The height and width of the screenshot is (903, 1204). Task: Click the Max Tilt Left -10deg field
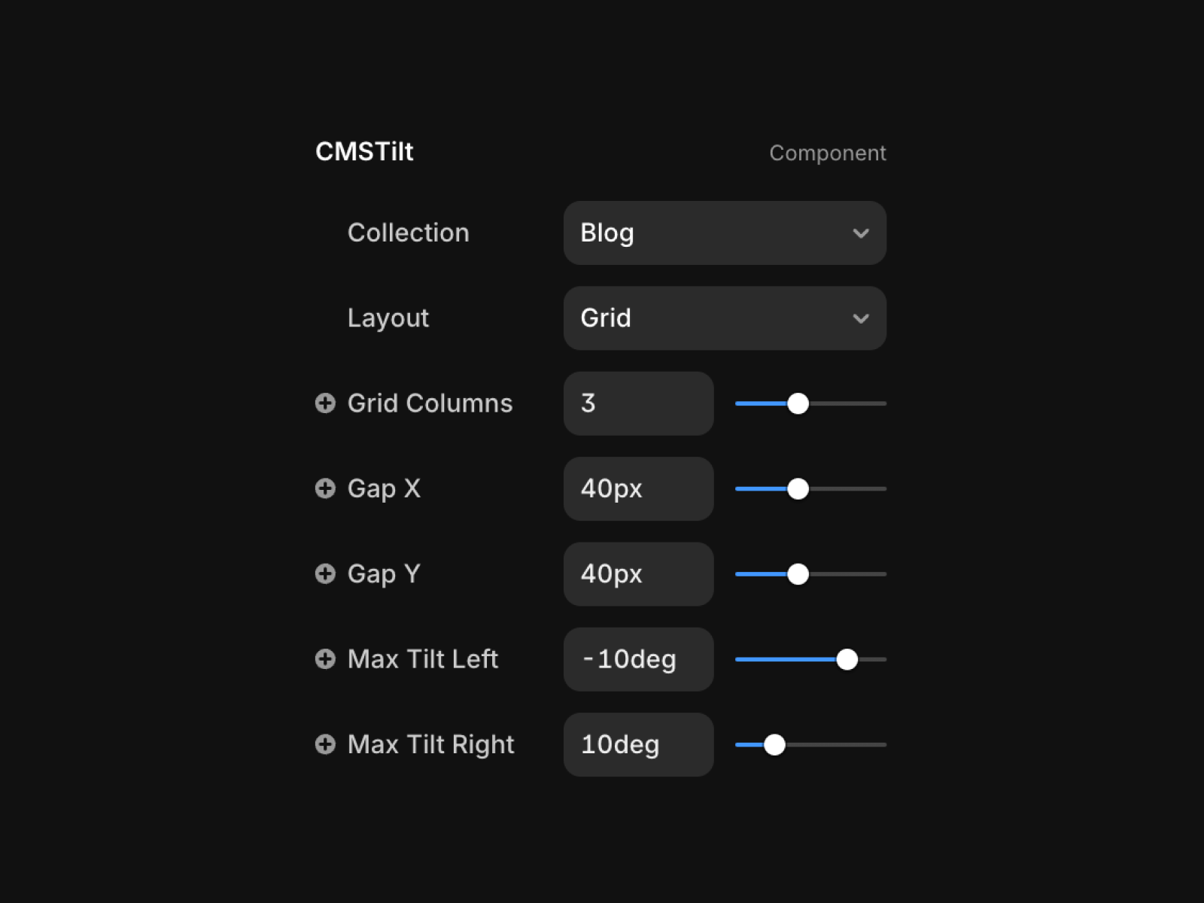pos(638,659)
